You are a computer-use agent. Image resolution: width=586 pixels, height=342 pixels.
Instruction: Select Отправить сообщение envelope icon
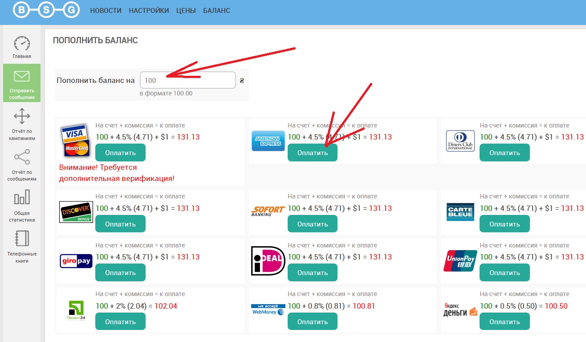[22, 76]
